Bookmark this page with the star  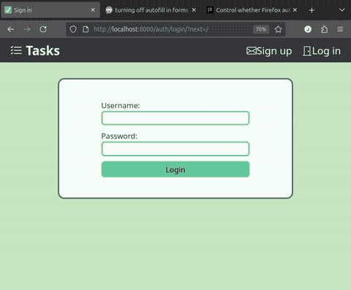(x=278, y=29)
